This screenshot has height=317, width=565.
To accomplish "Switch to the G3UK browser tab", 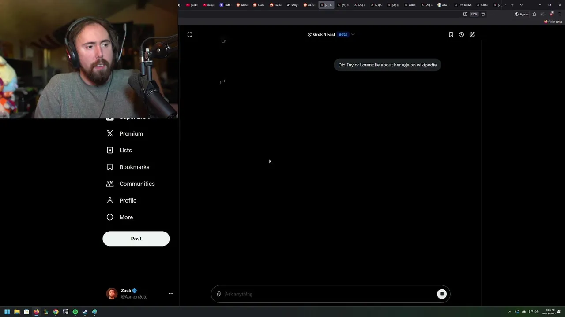I will (410, 5).
